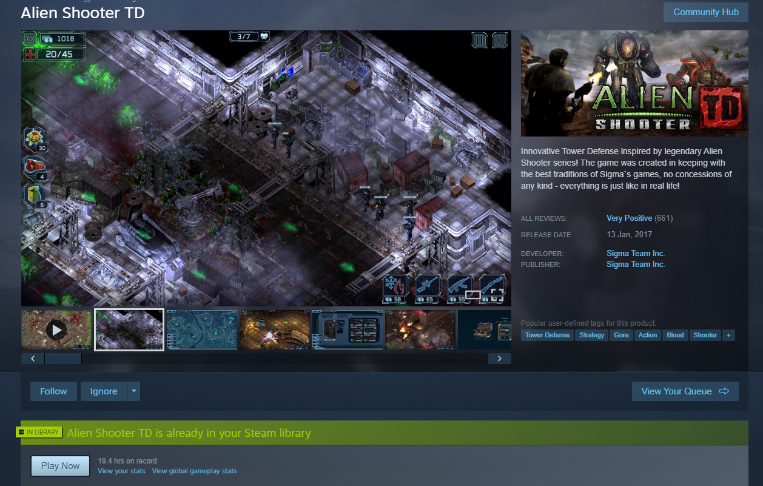The image size is (763, 486).
Task: Select the highlighted second screenshot thumbnail
Action: coord(129,329)
